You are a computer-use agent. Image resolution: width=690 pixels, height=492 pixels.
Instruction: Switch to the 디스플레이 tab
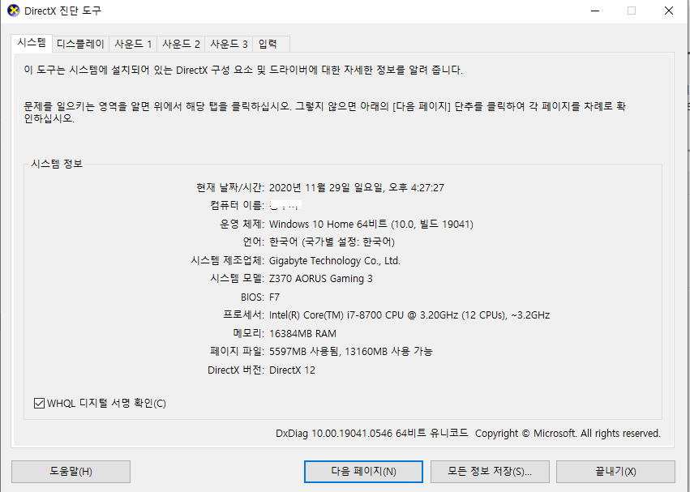coord(80,44)
